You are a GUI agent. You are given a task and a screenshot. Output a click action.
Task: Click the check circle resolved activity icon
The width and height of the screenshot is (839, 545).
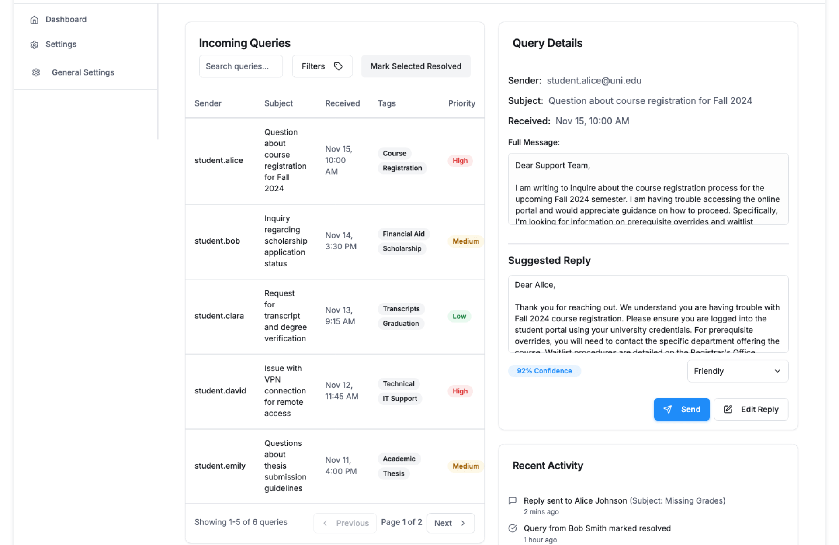click(x=513, y=528)
